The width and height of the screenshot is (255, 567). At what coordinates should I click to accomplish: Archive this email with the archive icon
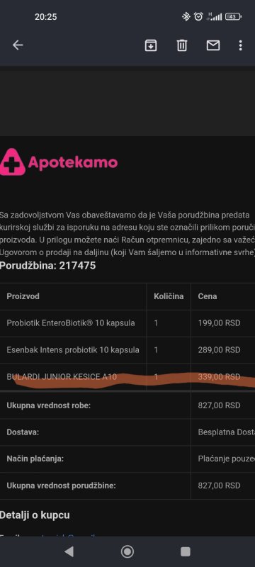(151, 45)
